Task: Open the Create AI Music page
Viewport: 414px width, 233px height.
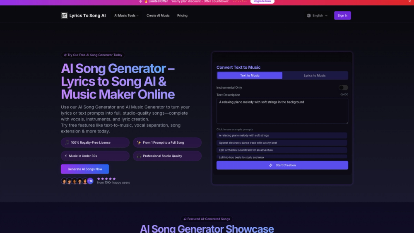Action: coord(158,16)
